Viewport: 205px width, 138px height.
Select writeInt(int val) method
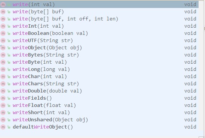99,26
